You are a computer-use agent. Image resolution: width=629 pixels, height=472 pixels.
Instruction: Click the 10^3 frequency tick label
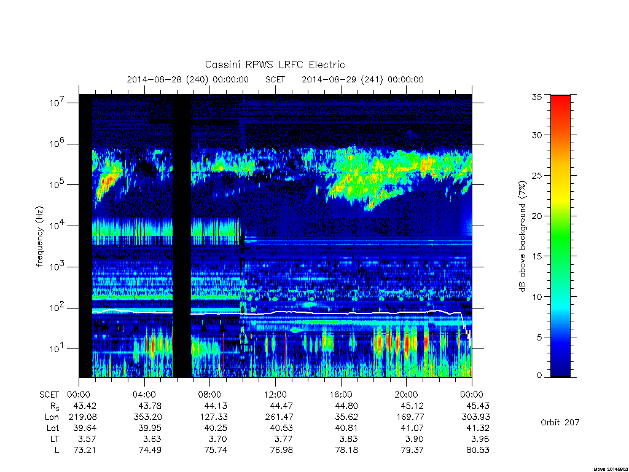pyautogui.click(x=58, y=267)
